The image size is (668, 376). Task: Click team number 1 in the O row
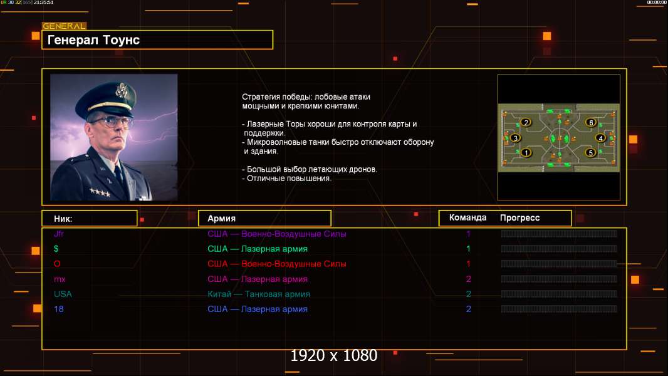(x=468, y=264)
